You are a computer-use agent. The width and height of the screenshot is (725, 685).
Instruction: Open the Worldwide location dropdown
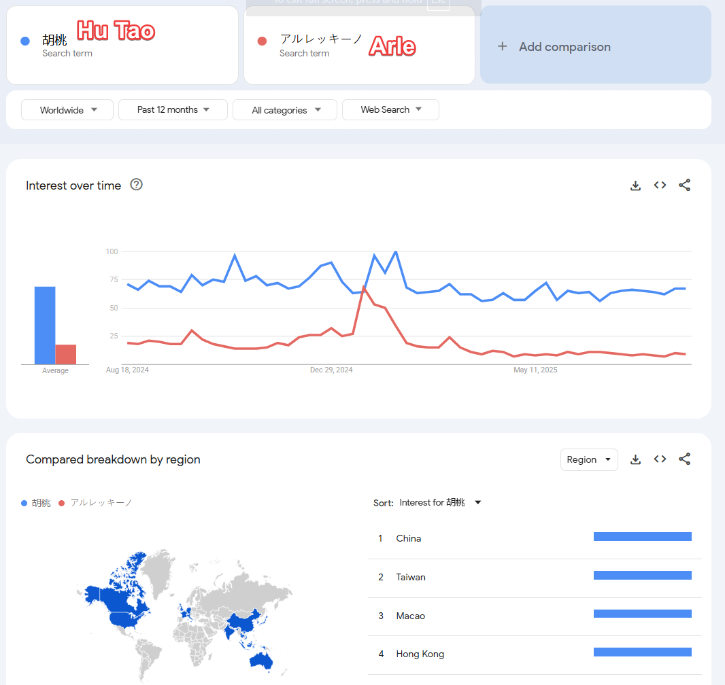[67, 110]
